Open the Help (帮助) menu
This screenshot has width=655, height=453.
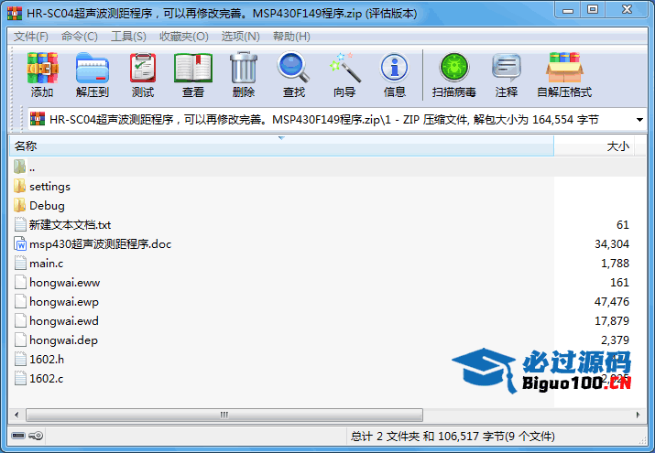click(291, 37)
